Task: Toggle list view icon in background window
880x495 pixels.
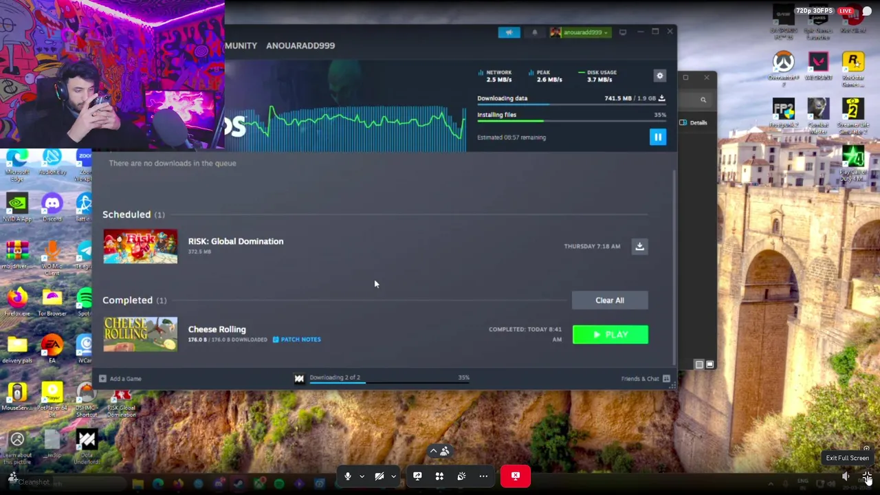Action: point(699,364)
